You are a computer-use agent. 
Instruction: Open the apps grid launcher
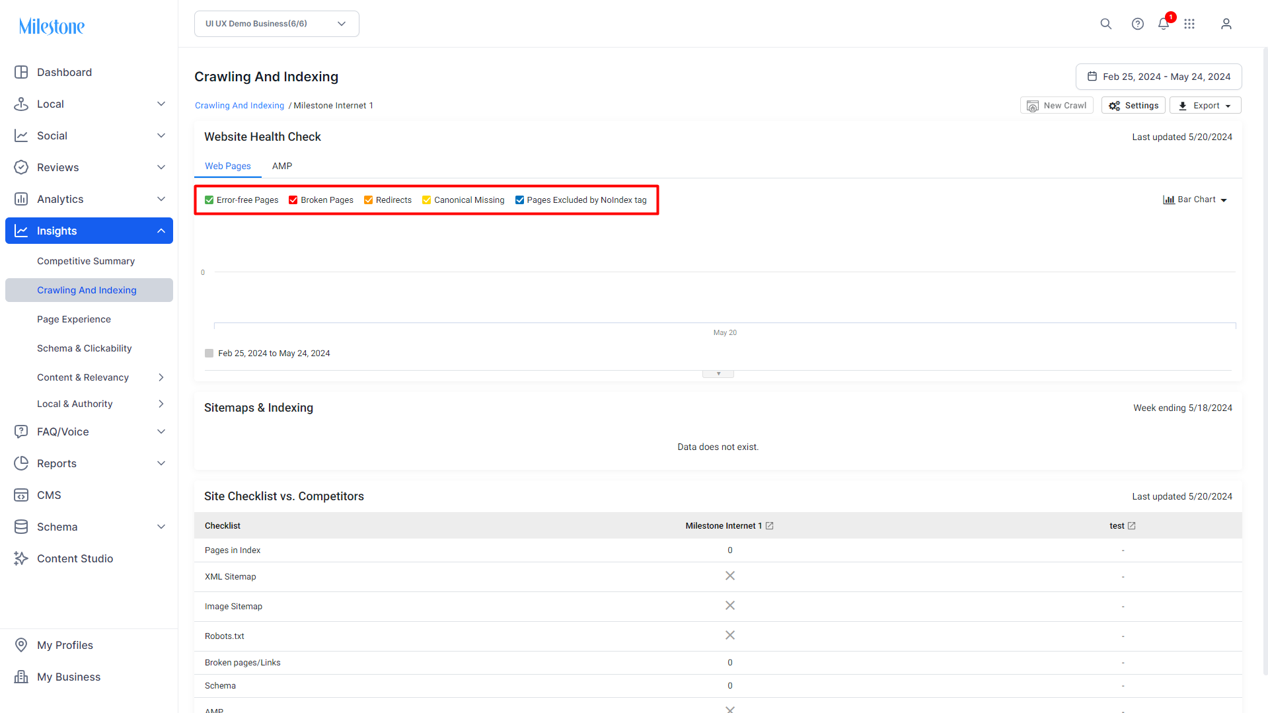click(1189, 24)
